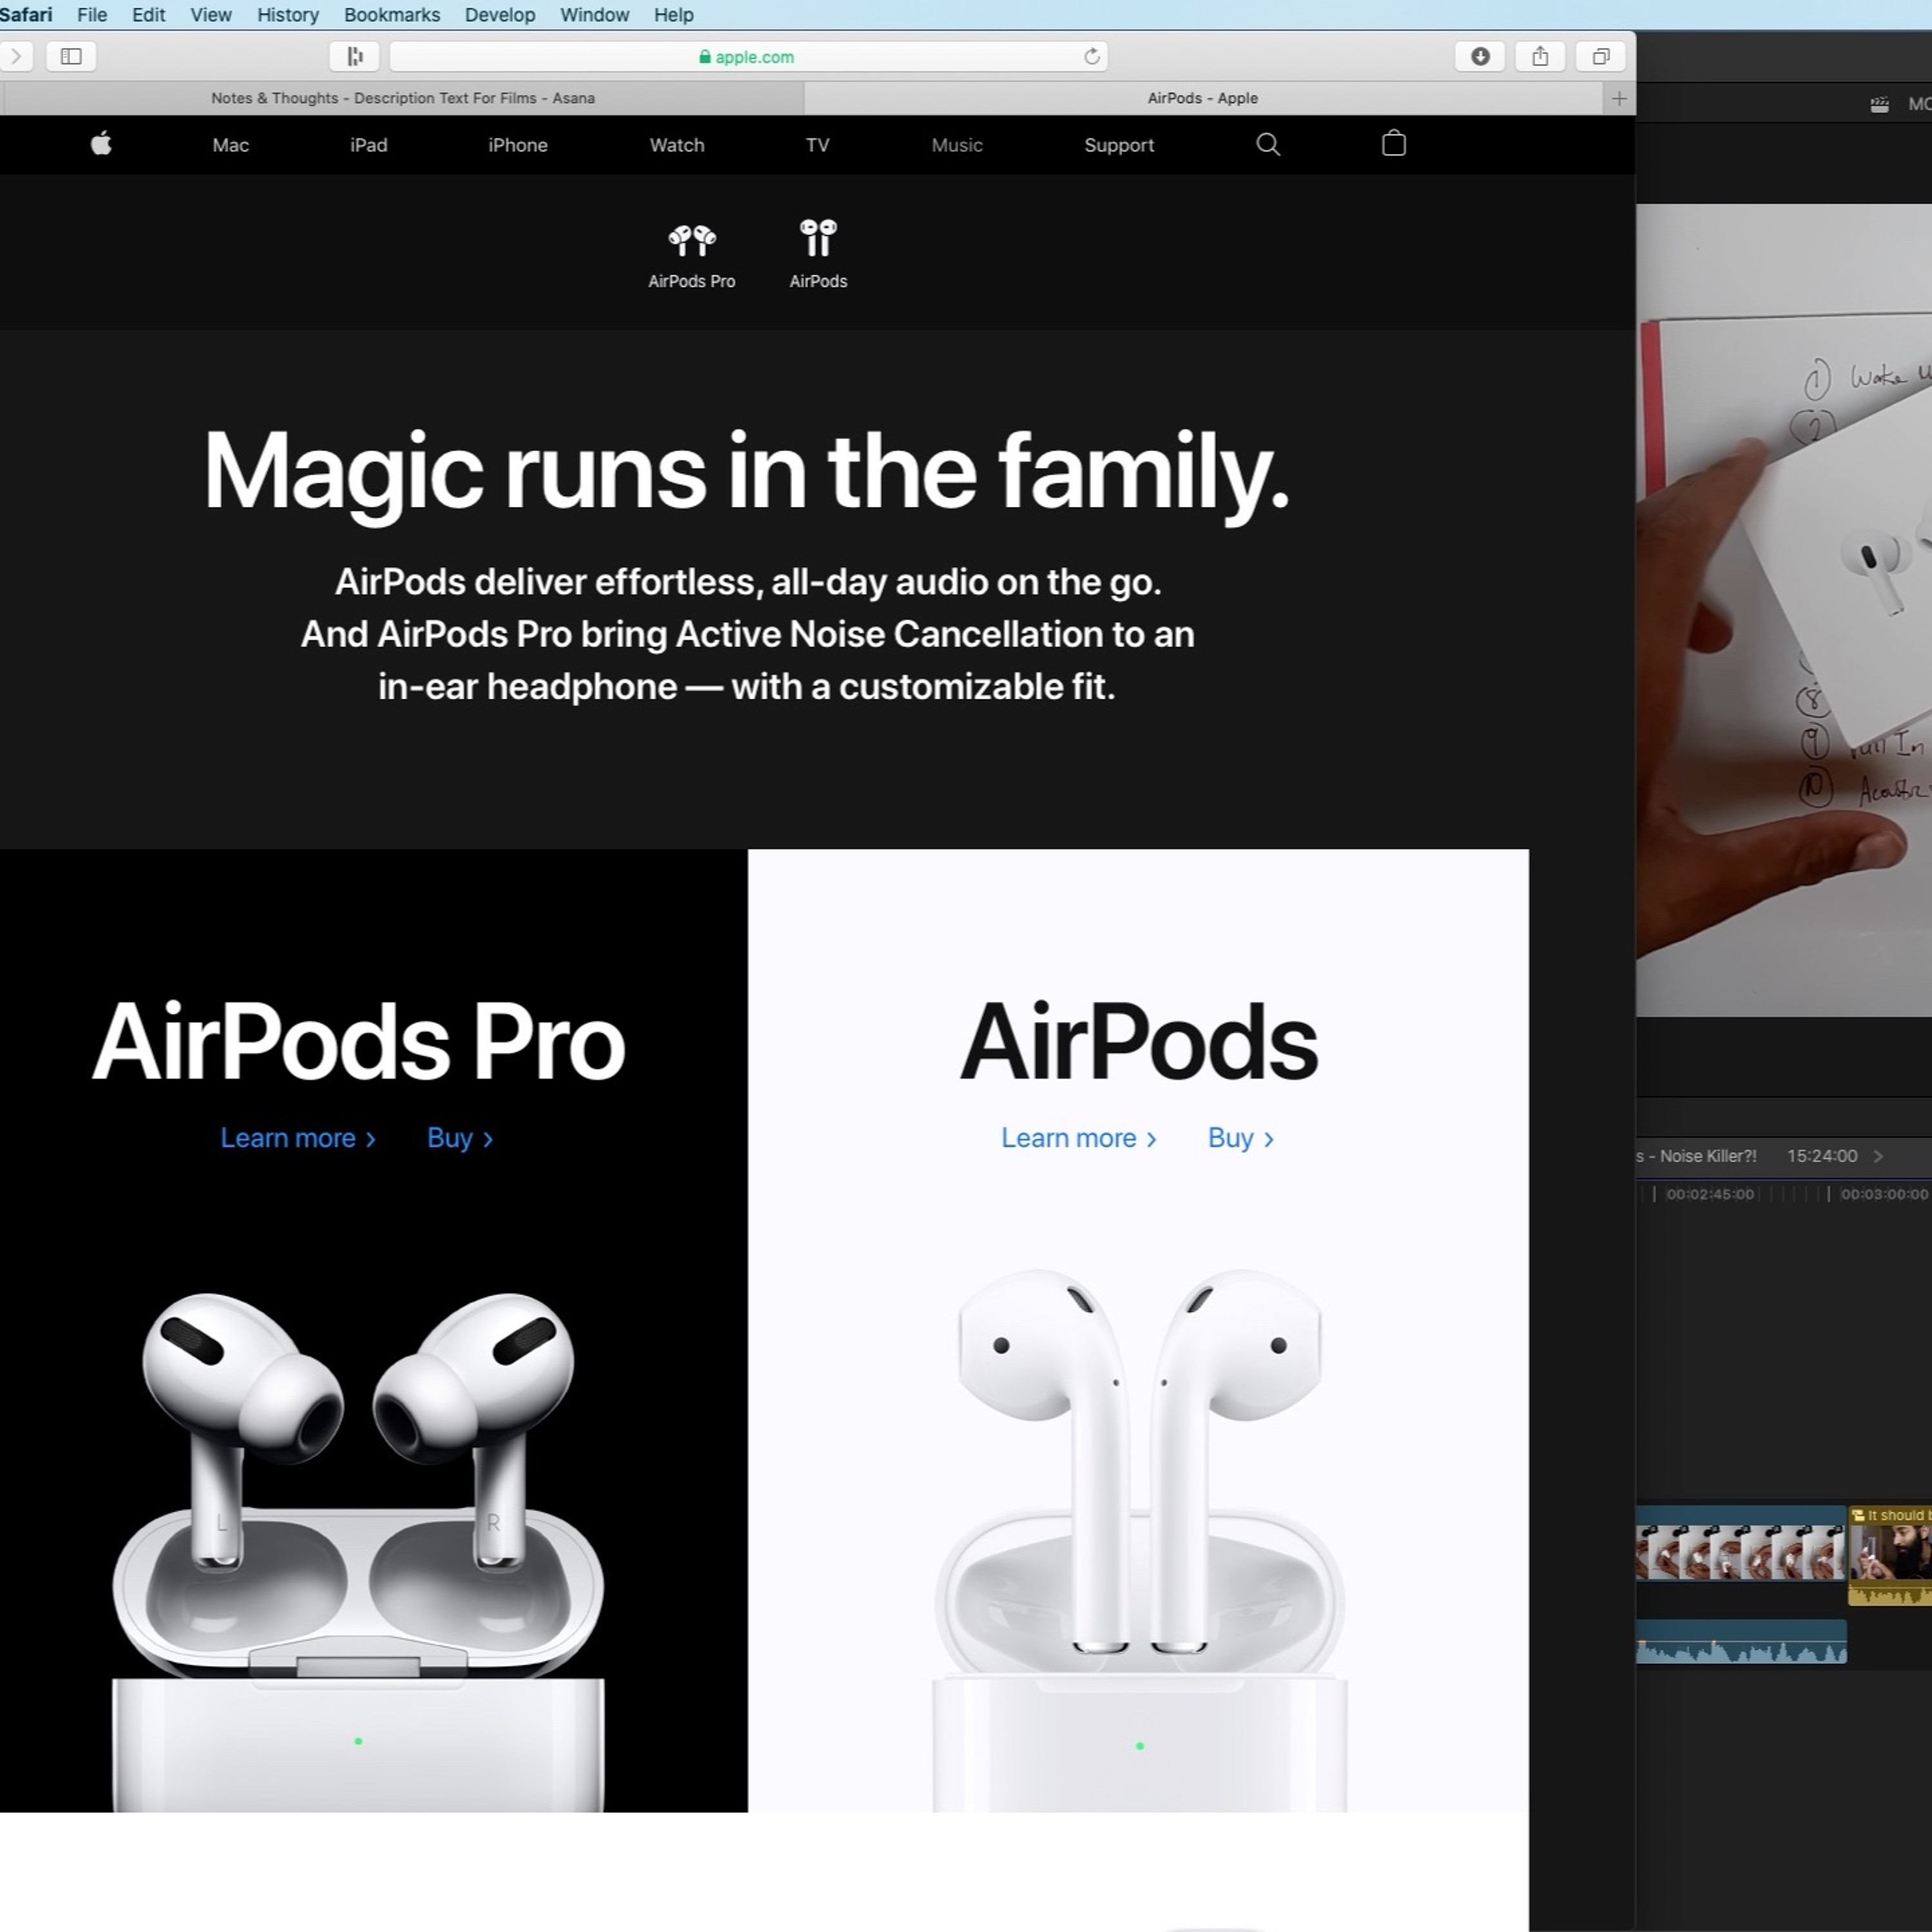Switch to the Asana Notes & Thoughts tab
The width and height of the screenshot is (1932, 1932).
[403, 98]
